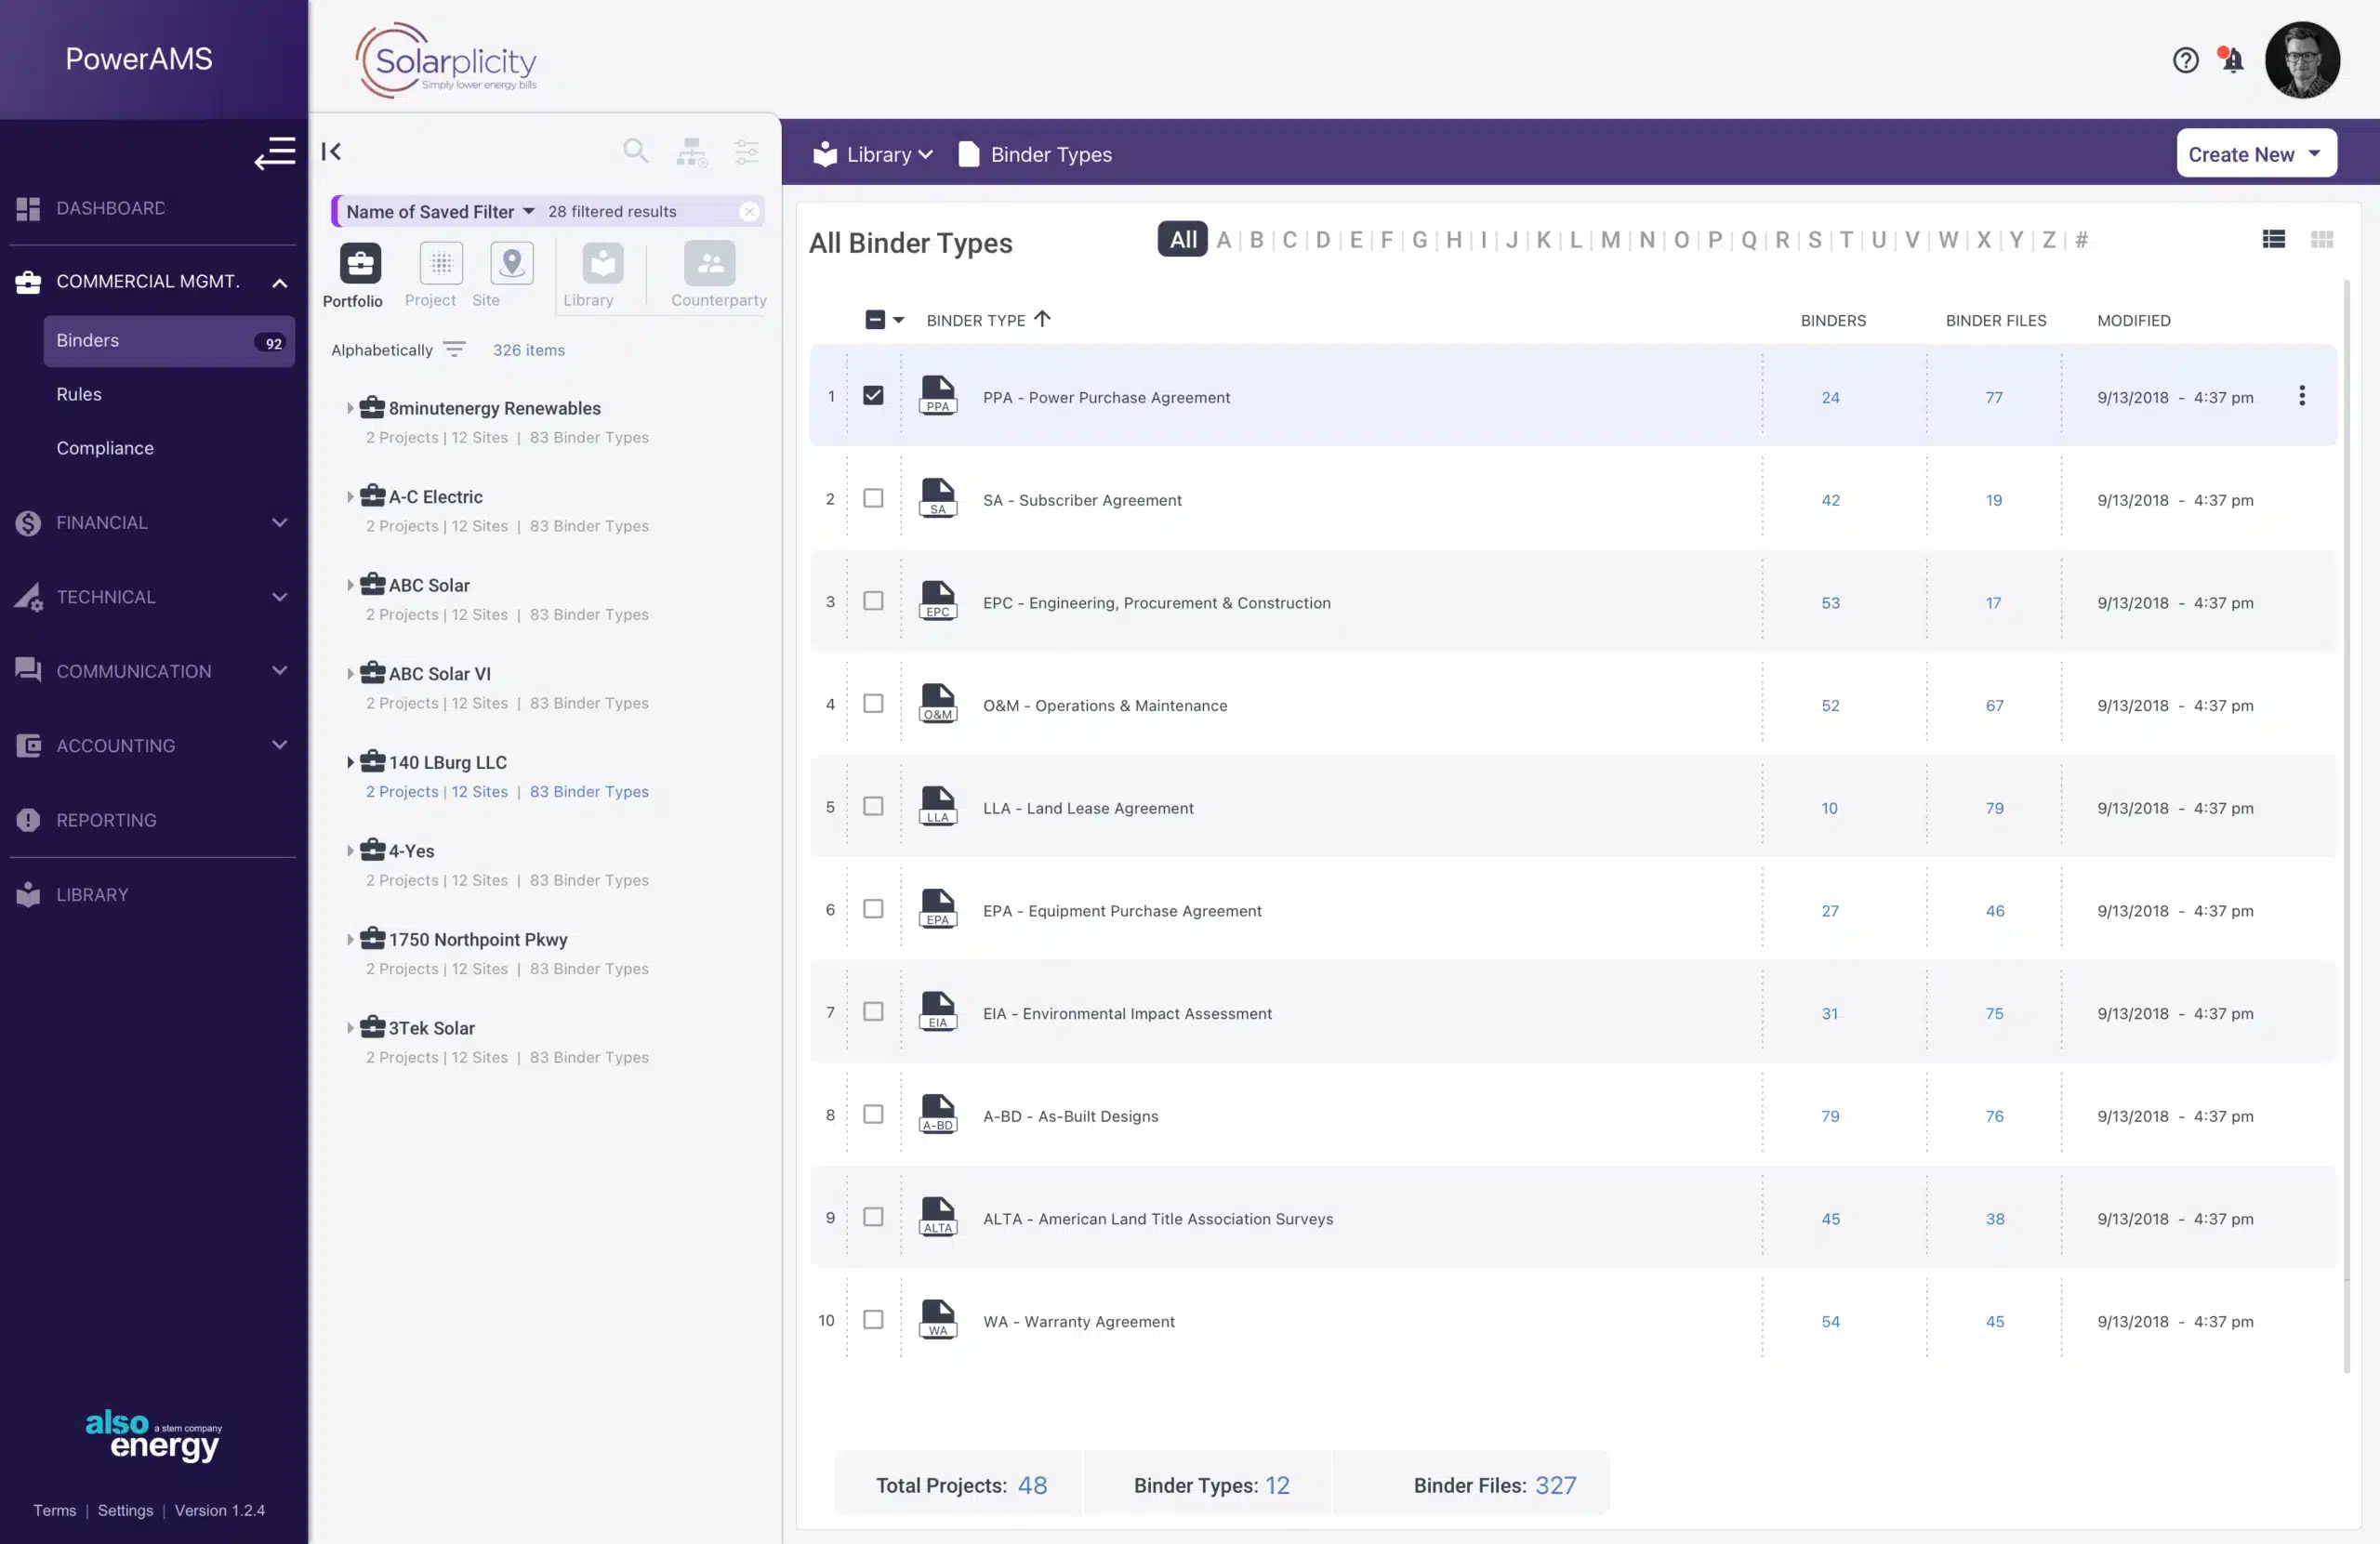Uncheck the PPA Power Purchase Agreement checkbox
Image resolution: width=2380 pixels, height=1544 pixels.
click(873, 395)
